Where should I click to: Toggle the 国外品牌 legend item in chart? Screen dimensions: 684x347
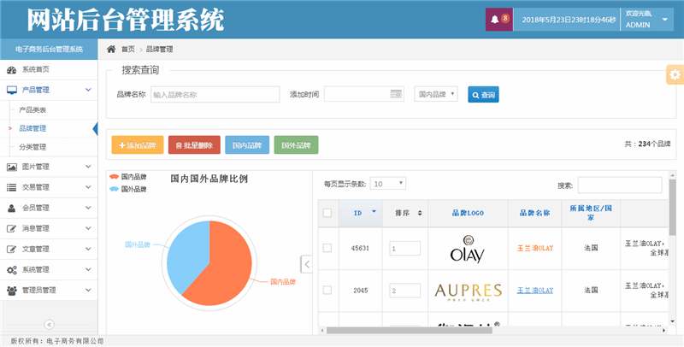click(x=127, y=189)
